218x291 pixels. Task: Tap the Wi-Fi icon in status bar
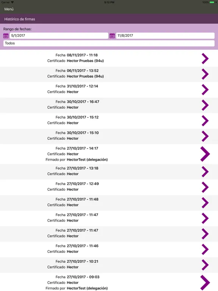click(12, 2)
